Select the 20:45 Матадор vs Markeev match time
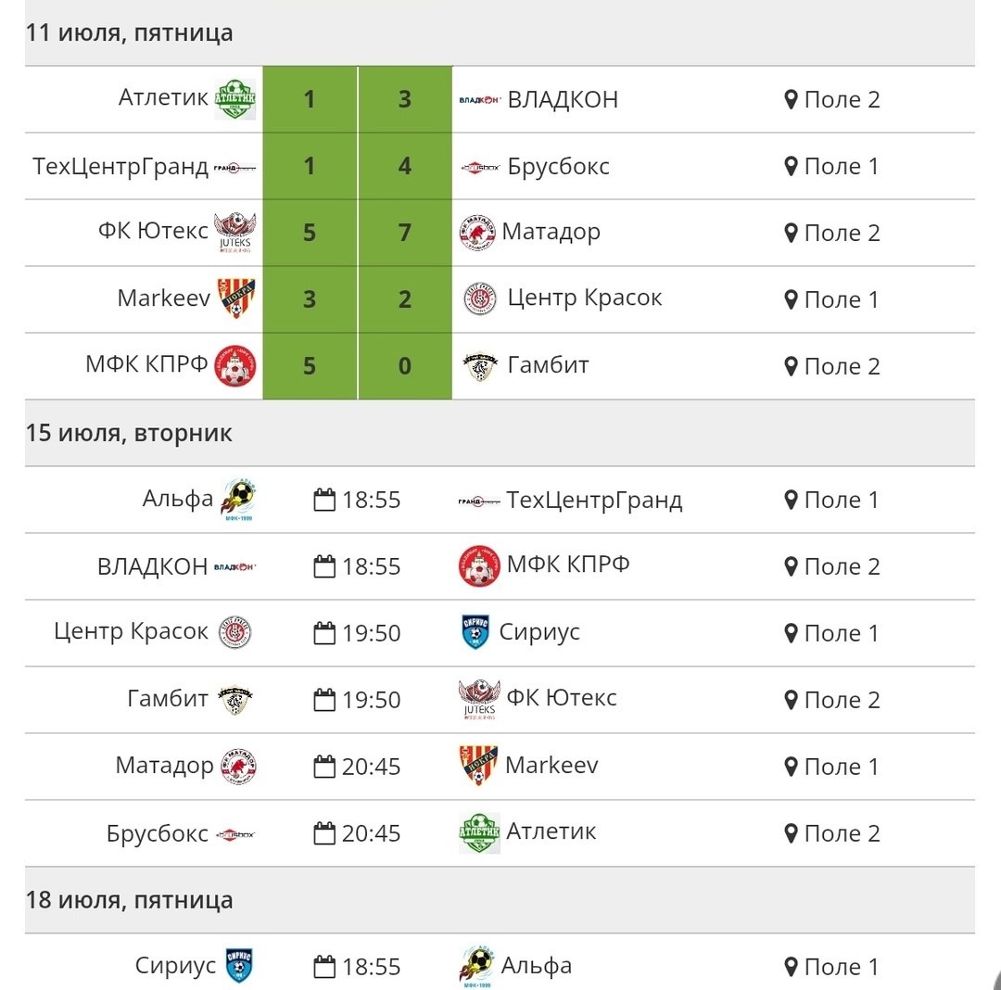This screenshot has height=990, width=1001. tap(370, 767)
